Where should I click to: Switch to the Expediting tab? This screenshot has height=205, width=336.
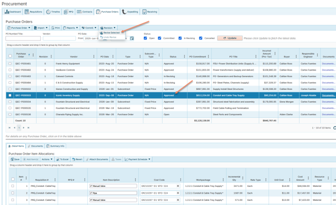(x=130, y=12)
